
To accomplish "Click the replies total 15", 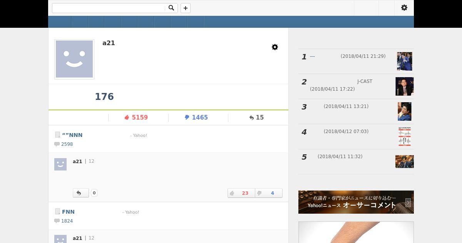I will 256,117.
